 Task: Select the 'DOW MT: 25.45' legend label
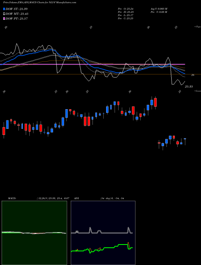pyautogui.click(x=17, y=14)
